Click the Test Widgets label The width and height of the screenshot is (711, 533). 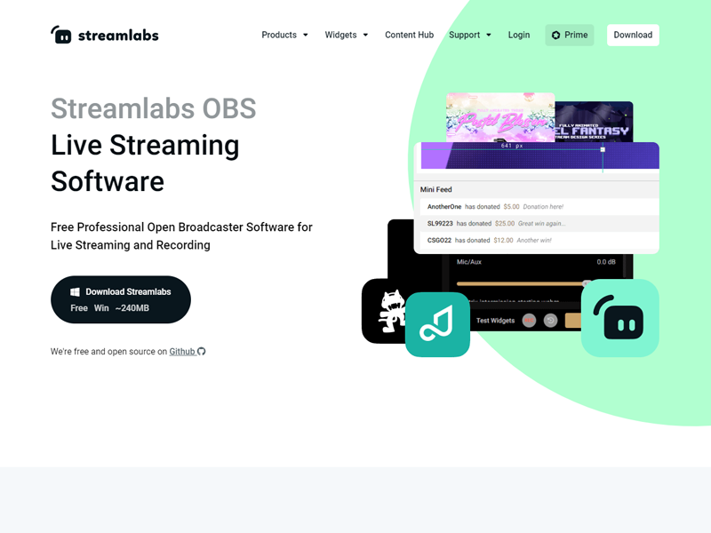coord(495,321)
